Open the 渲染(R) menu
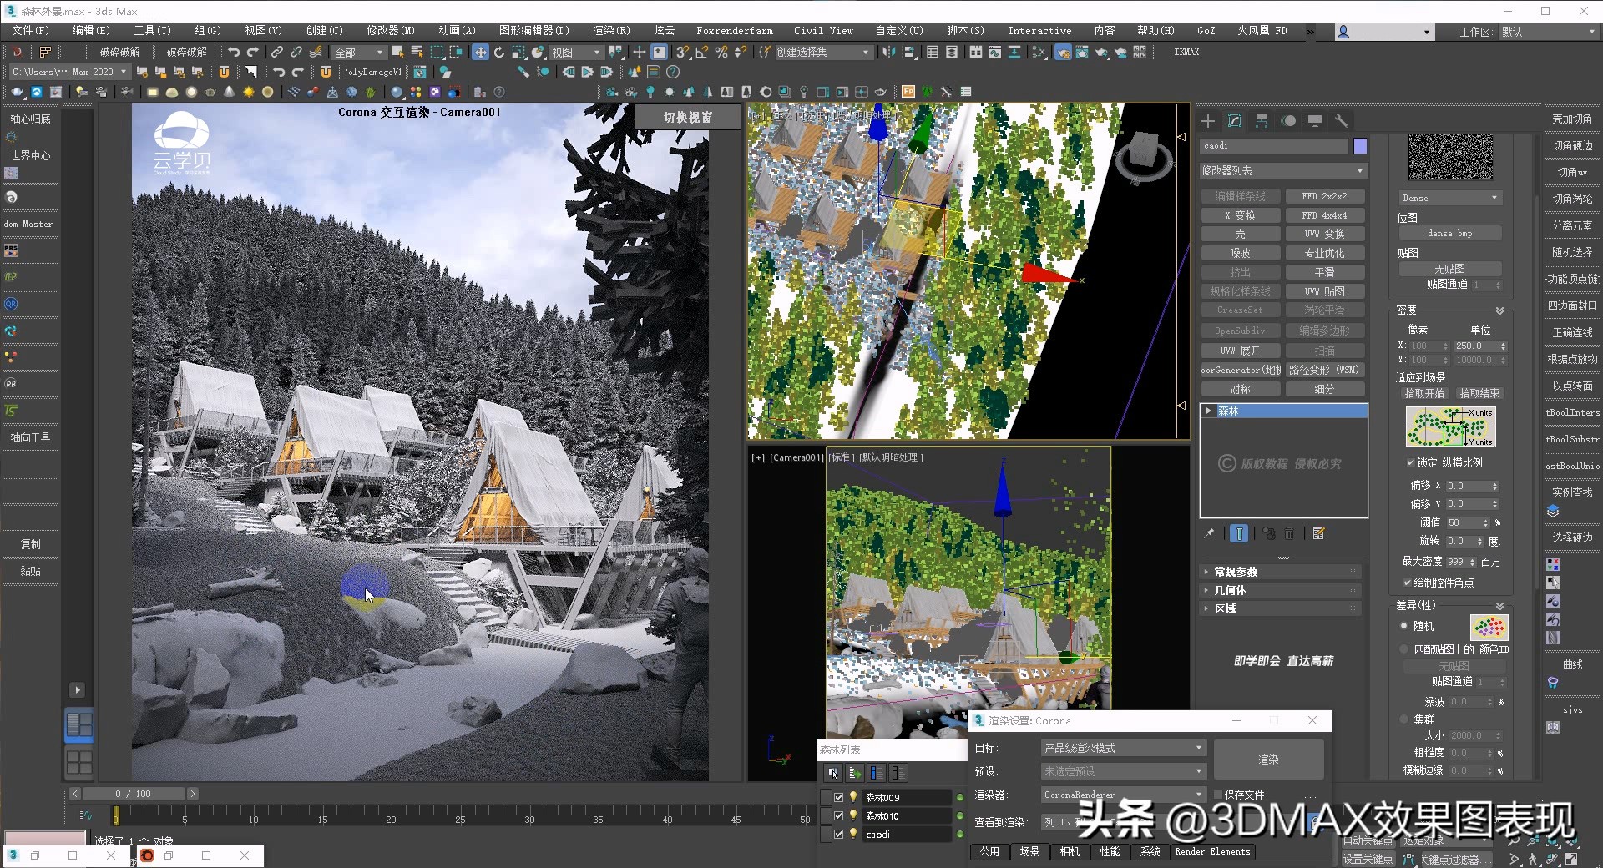The image size is (1603, 868). coord(612,31)
